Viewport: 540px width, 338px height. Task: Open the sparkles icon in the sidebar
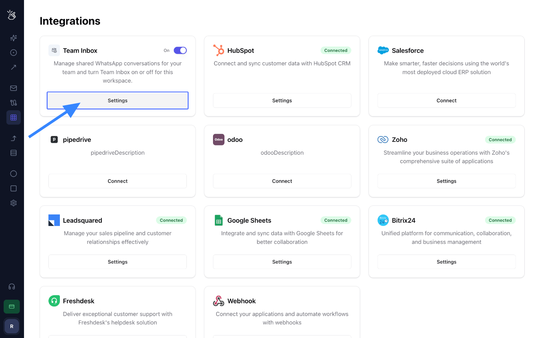click(x=14, y=38)
